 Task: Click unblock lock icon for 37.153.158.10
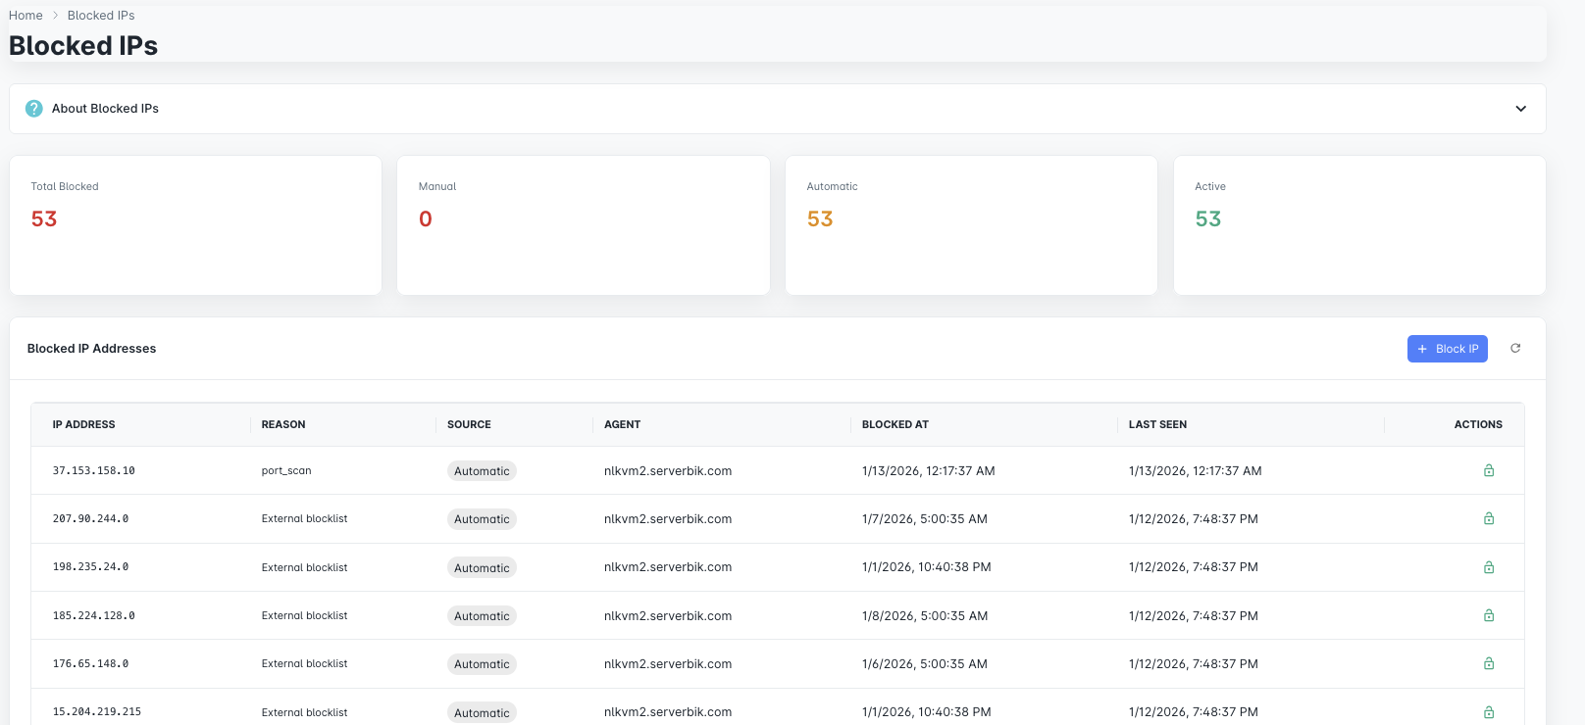coord(1488,470)
